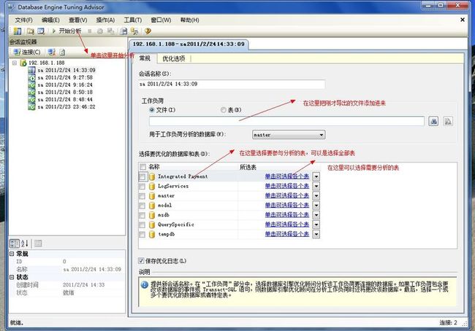Switch to the 优化选项 tab
The image size is (475, 331).
tap(174, 58)
